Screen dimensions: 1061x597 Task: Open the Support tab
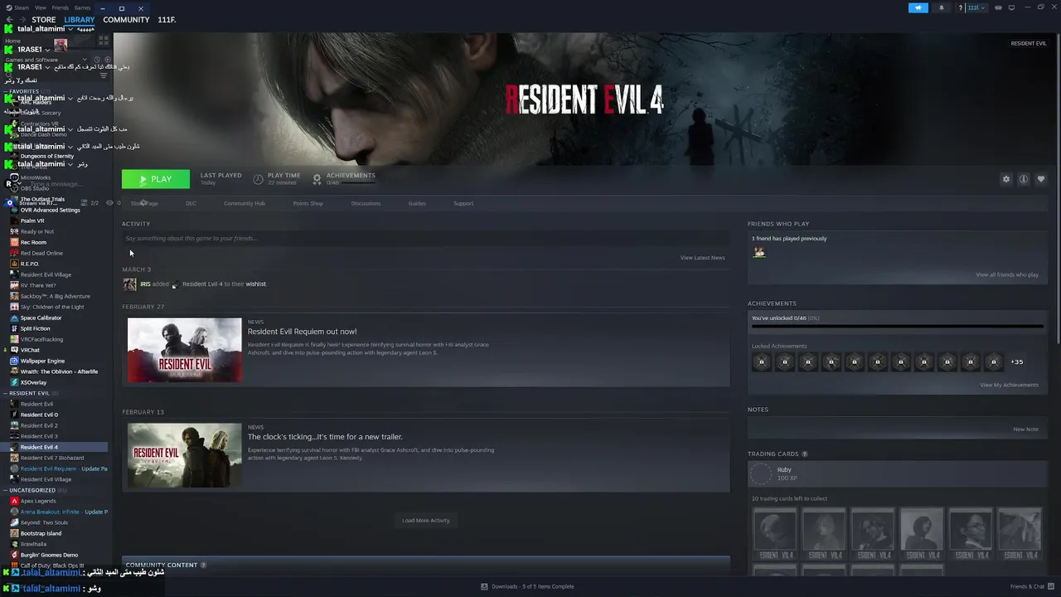click(x=463, y=203)
